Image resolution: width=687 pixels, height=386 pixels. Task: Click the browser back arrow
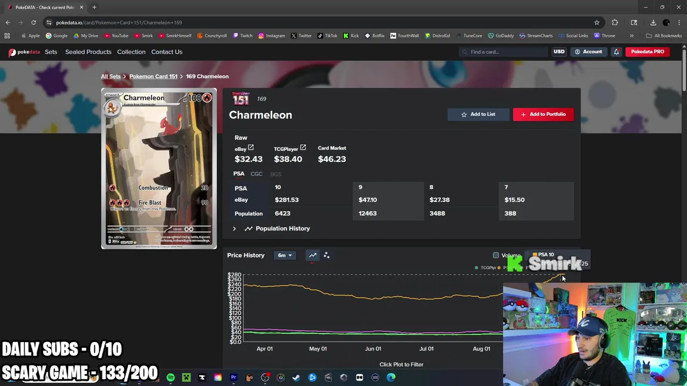(x=8, y=23)
